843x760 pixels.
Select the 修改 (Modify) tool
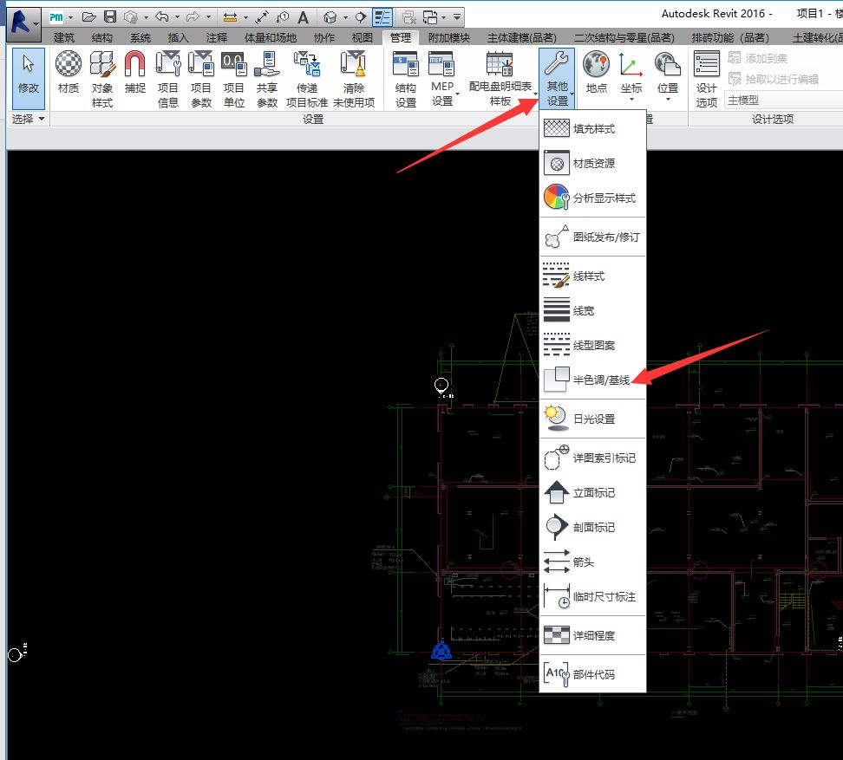29,78
